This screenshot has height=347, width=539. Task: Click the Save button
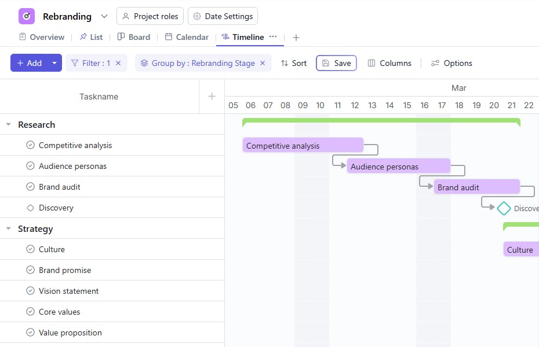pos(336,63)
